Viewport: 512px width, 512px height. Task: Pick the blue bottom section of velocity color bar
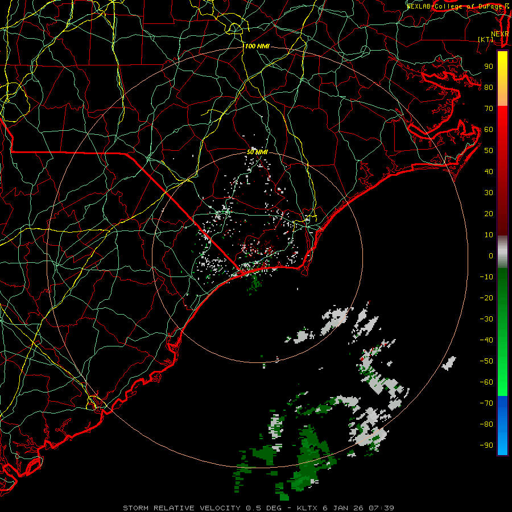pyautogui.click(x=502, y=426)
